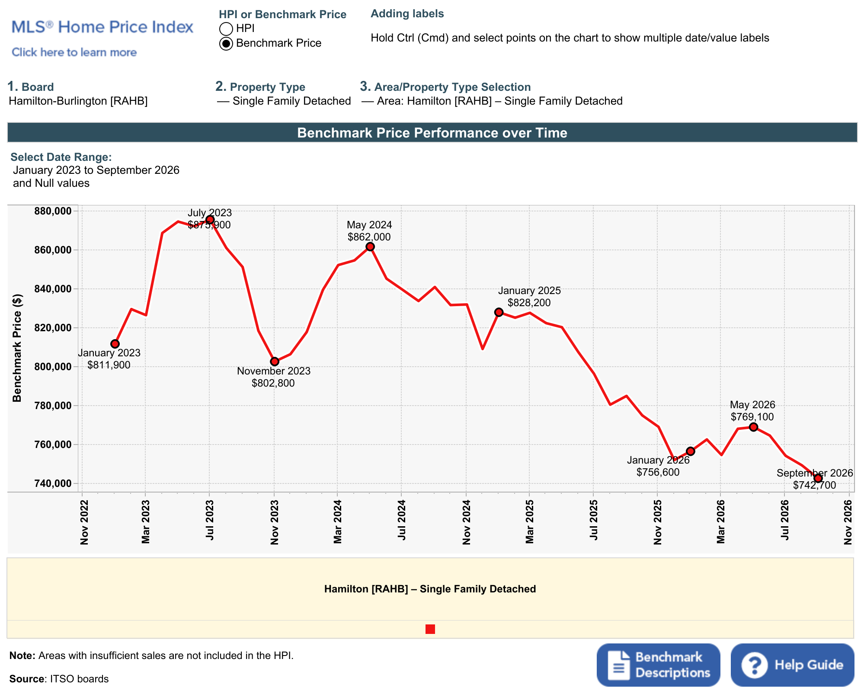Open the Board dropdown Hamilton-Burlington [RAHB]
Viewport: 864px width, 691px height.
78,101
